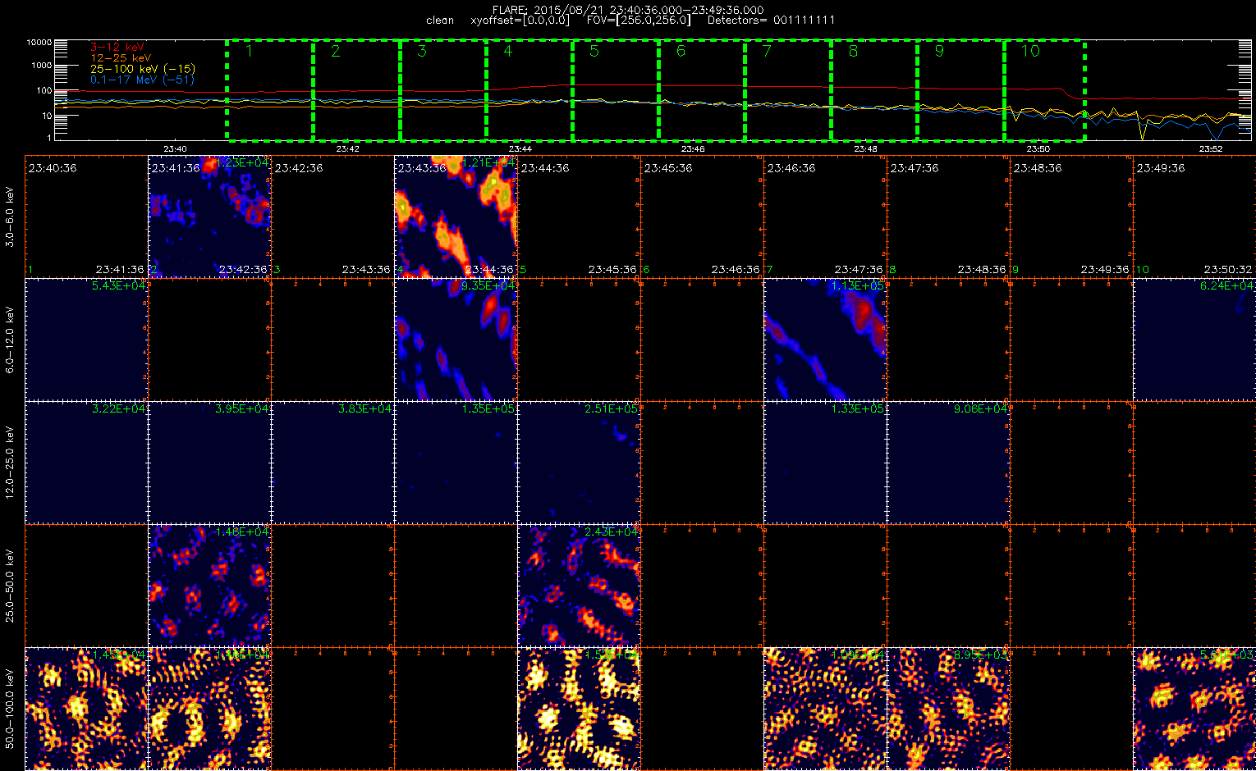Open 50.0-100.0 keV image in interval 7 column

click(825, 708)
